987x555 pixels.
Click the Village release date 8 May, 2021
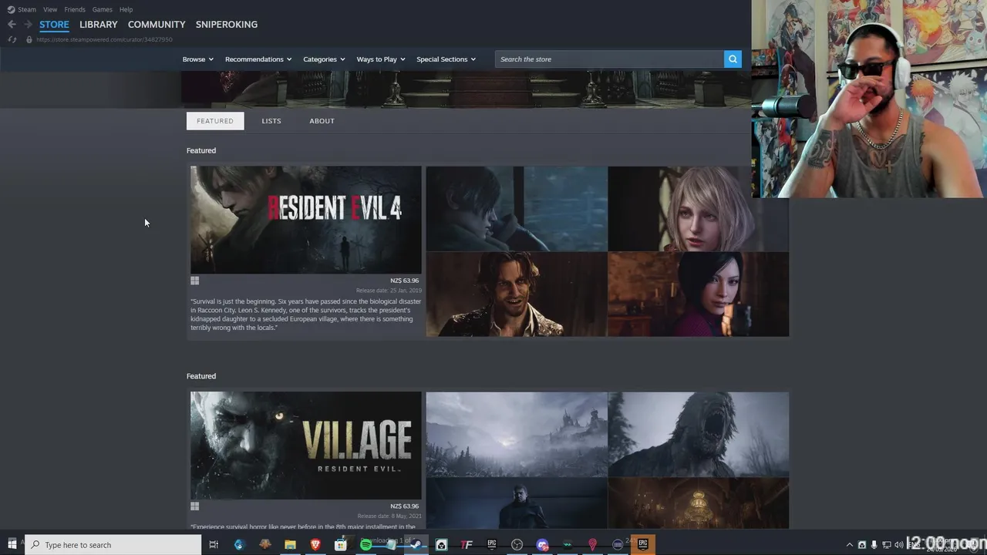pos(389,516)
